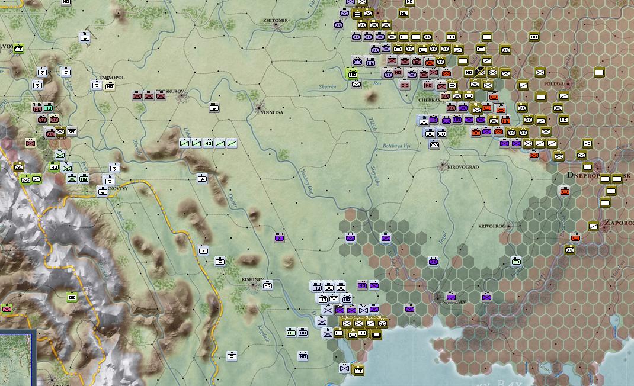Screen dimensions: 634x386
Task: Select black-and-yellow diagonal striped counter
Action: point(481,72)
